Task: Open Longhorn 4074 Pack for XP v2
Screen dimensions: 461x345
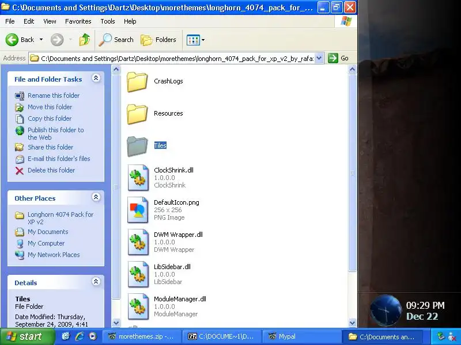Action: click(61, 218)
